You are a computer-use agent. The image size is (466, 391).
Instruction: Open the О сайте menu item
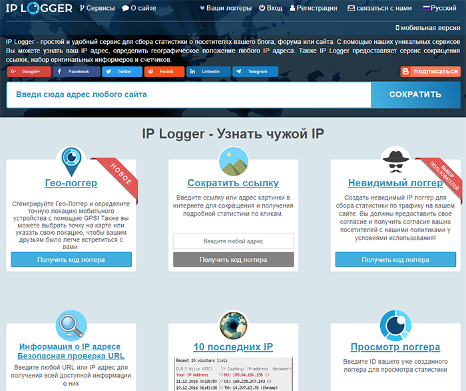pos(139,8)
